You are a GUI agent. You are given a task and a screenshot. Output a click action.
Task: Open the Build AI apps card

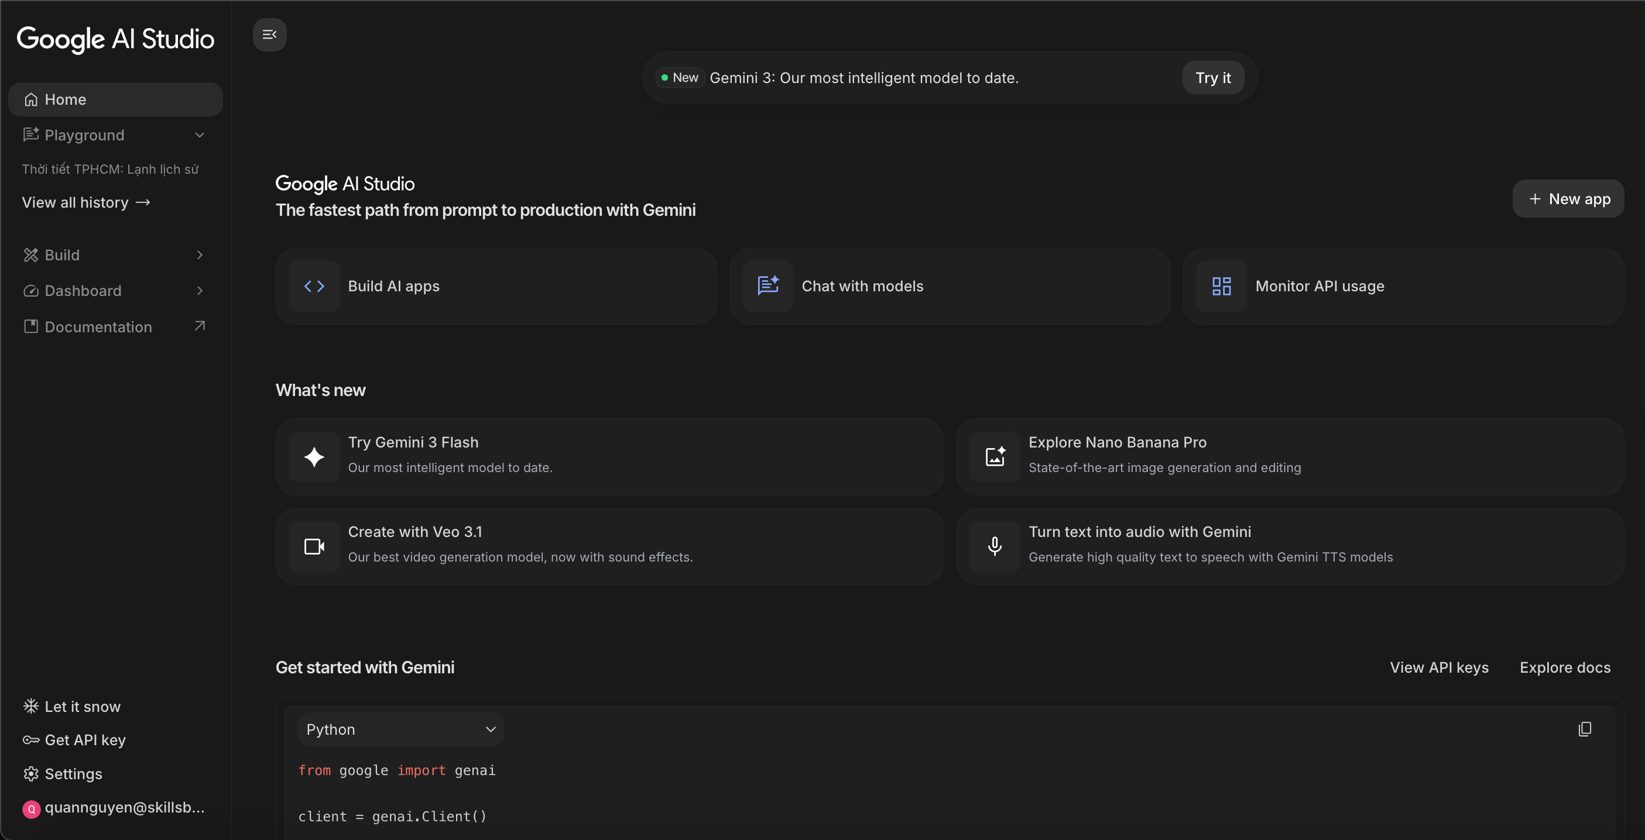pos(496,286)
